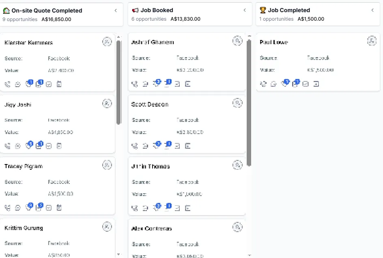Toggle the task checkbox icon on Paul Lowe's card
This screenshot has height=258, width=383.
coord(306,84)
